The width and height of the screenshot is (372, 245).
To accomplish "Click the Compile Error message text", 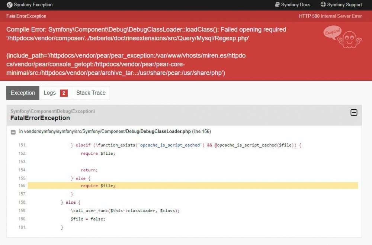I will [x=146, y=34].
